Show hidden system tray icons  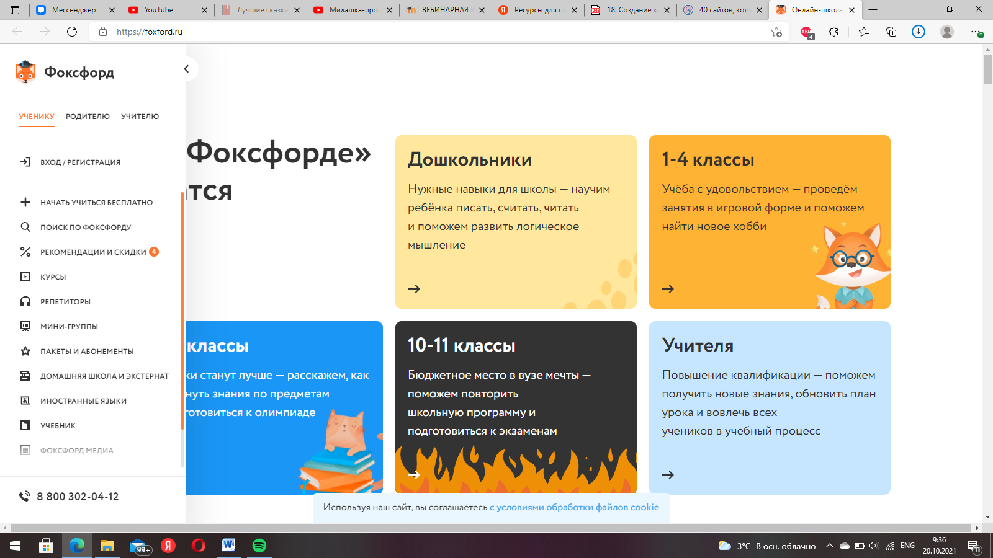(x=829, y=546)
